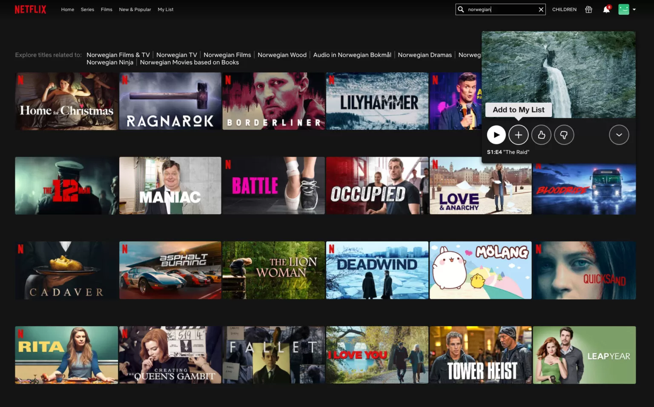
Task: Expand details for episode S1:E4 The Raid
Action: pyautogui.click(x=508, y=152)
